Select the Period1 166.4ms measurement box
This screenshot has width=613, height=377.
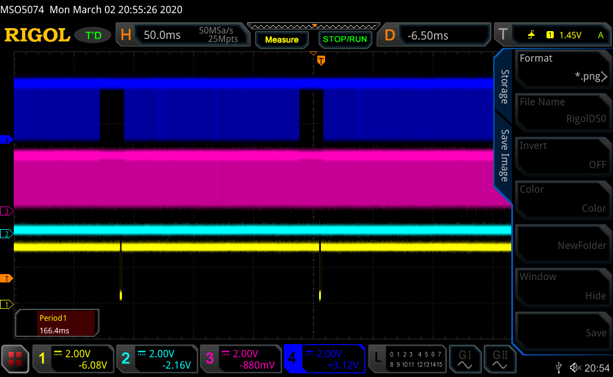pyautogui.click(x=57, y=324)
